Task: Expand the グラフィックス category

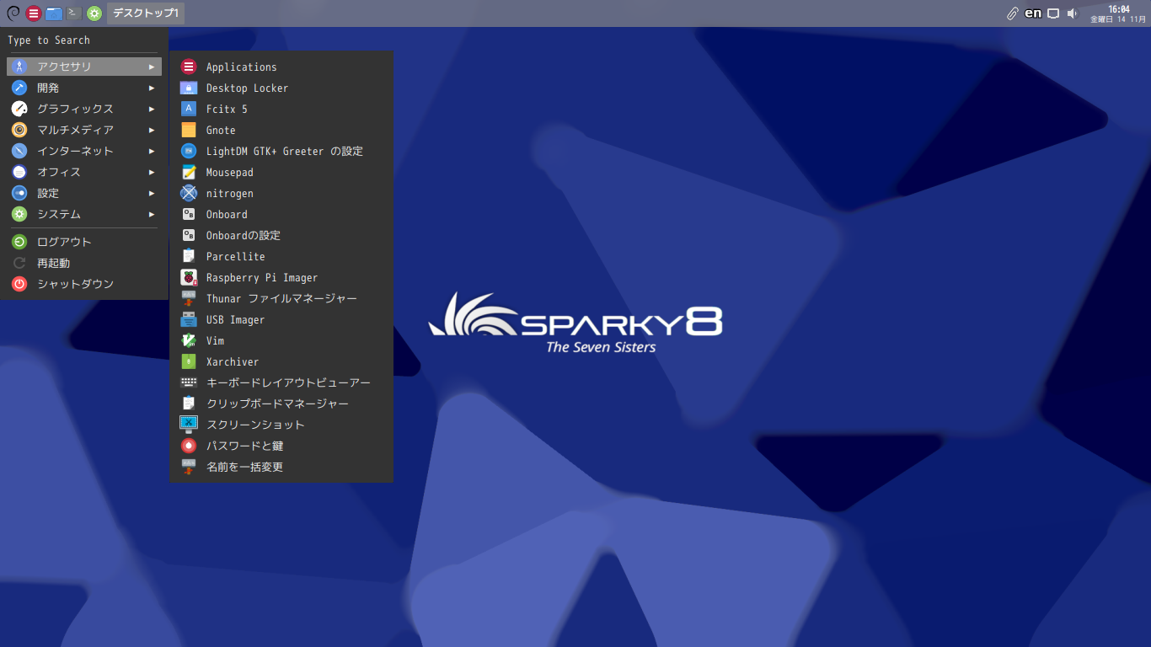Action: (x=83, y=109)
